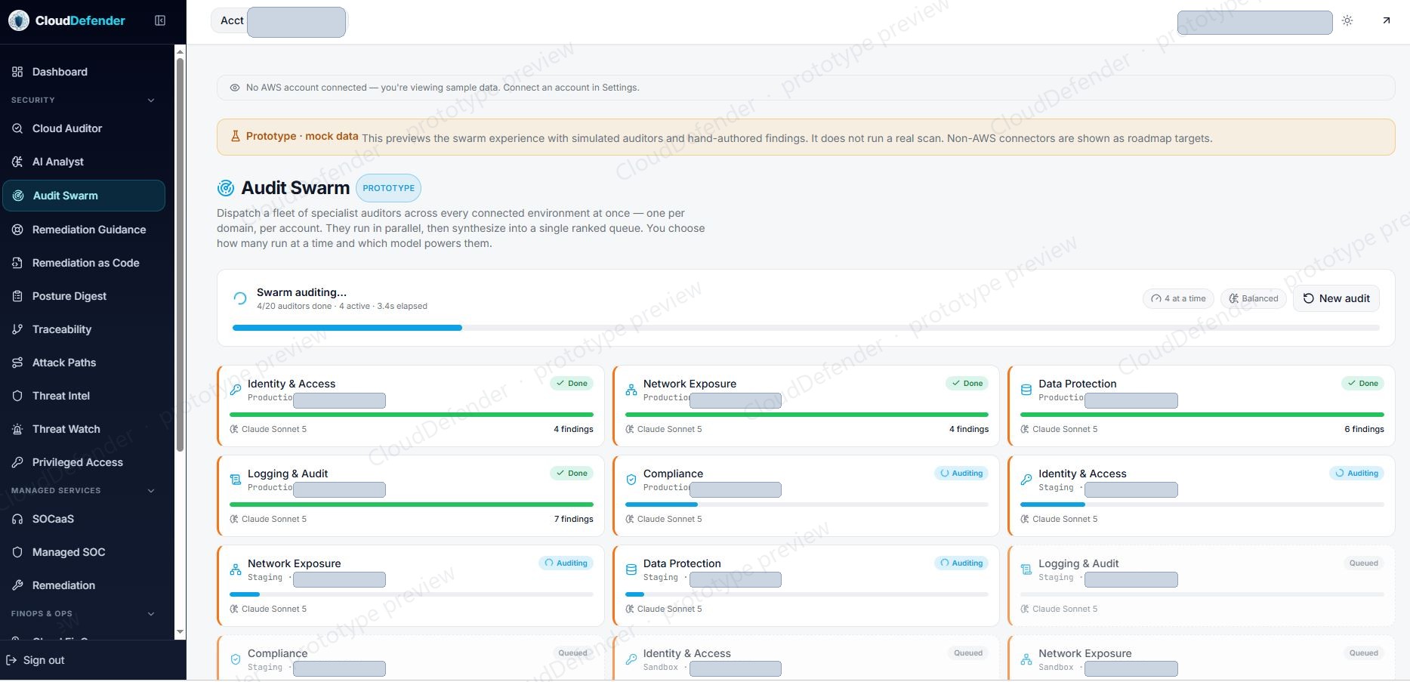Click the eye icon in the sample data notice

(x=235, y=88)
